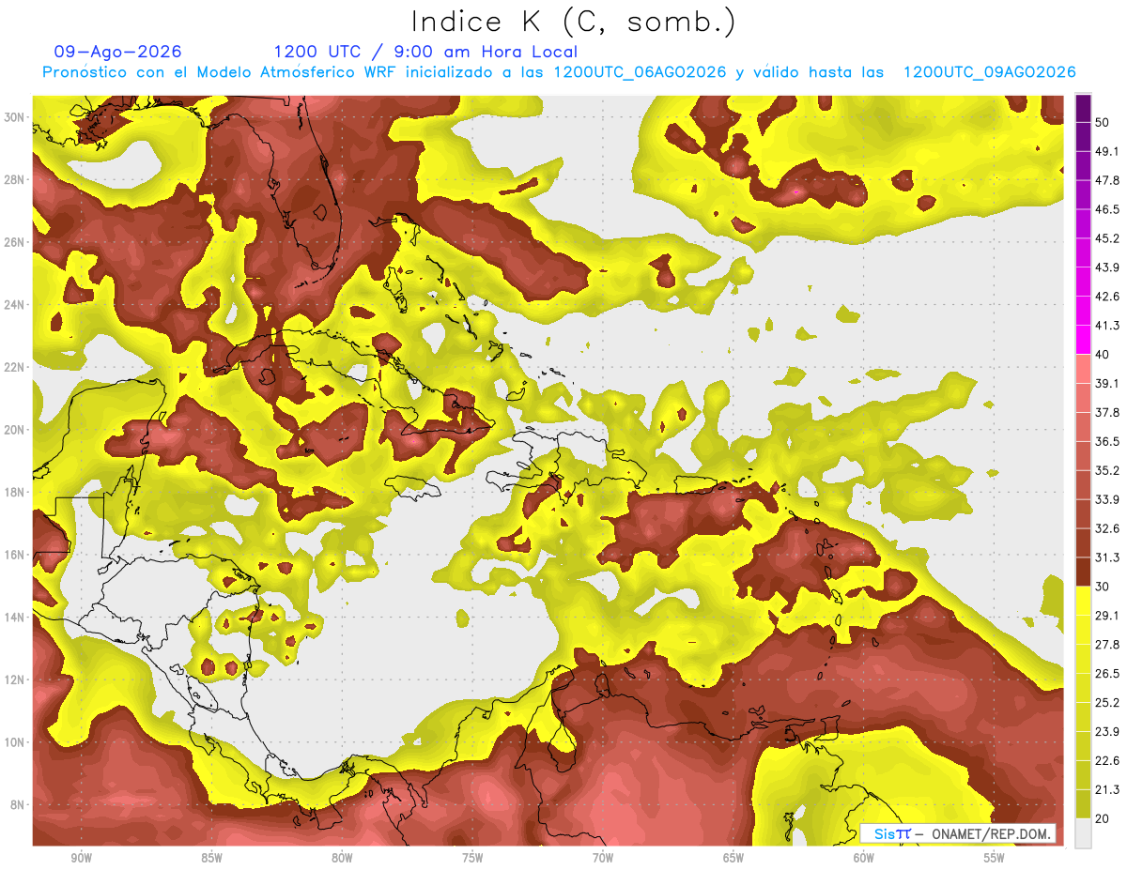Click the color scale value 41.3
The height and width of the screenshot is (870, 1127).
[x=1107, y=326]
